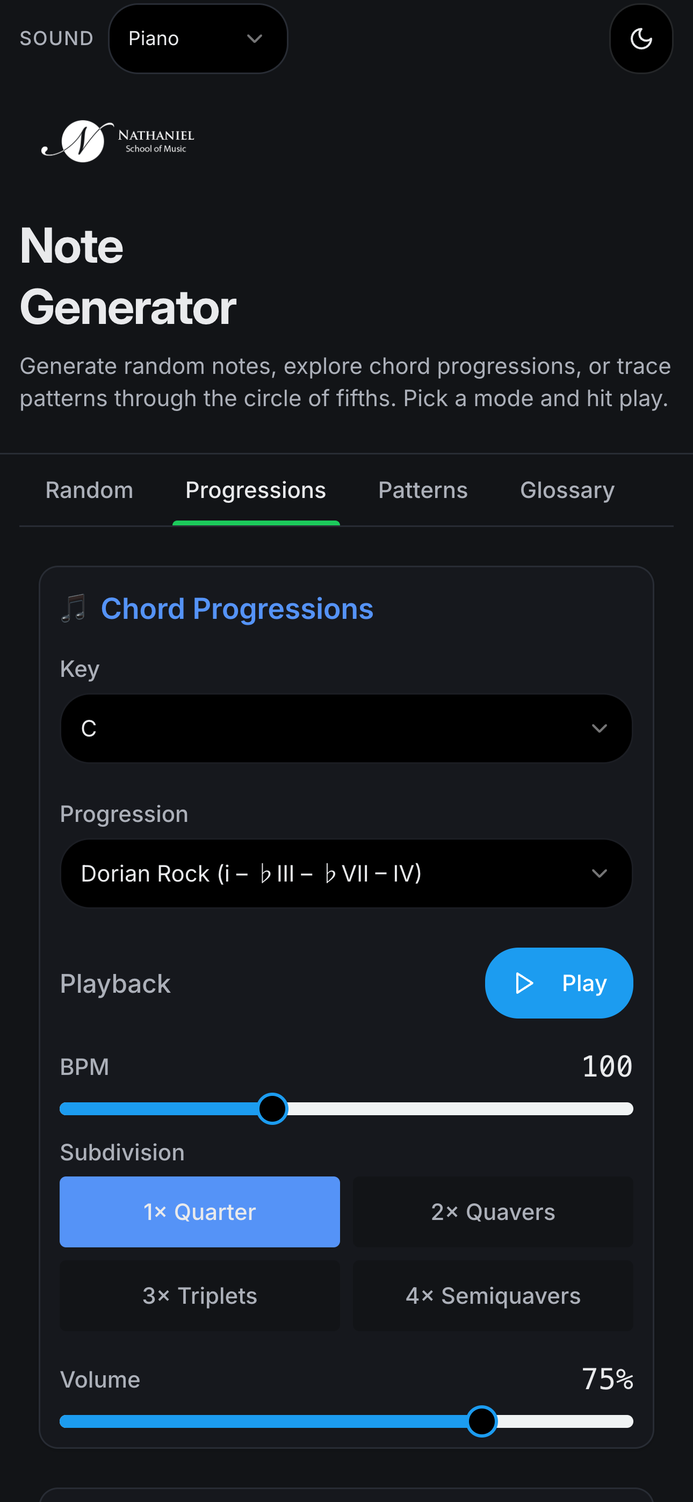The image size is (693, 1502).
Task: Toggle dark mode with the moon icon
Action: point(640,39)
